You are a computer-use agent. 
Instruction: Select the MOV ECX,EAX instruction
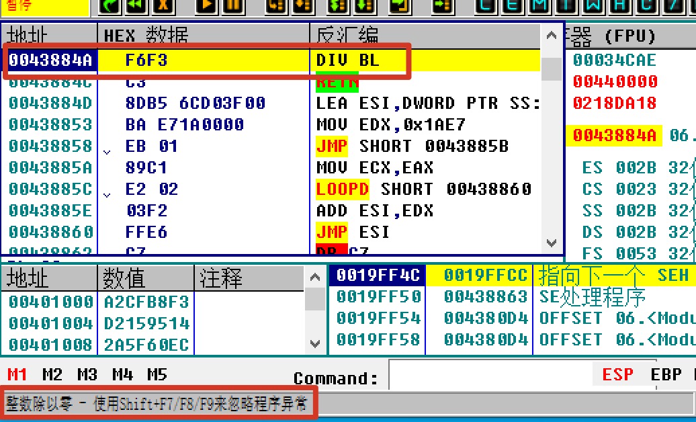[x=375, y=167]
